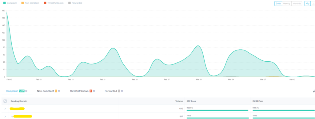Click the 1,127 Compliant count badge
This screenshot has height=119, width=315.
pos(22,91)
